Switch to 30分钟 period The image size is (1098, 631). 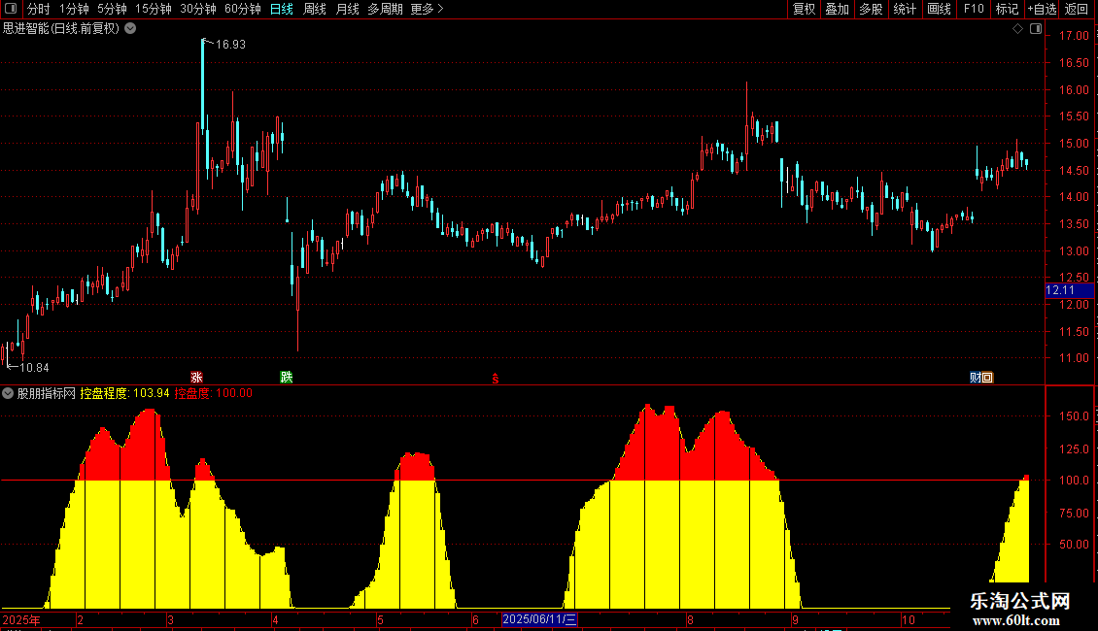tap(198, 9)
